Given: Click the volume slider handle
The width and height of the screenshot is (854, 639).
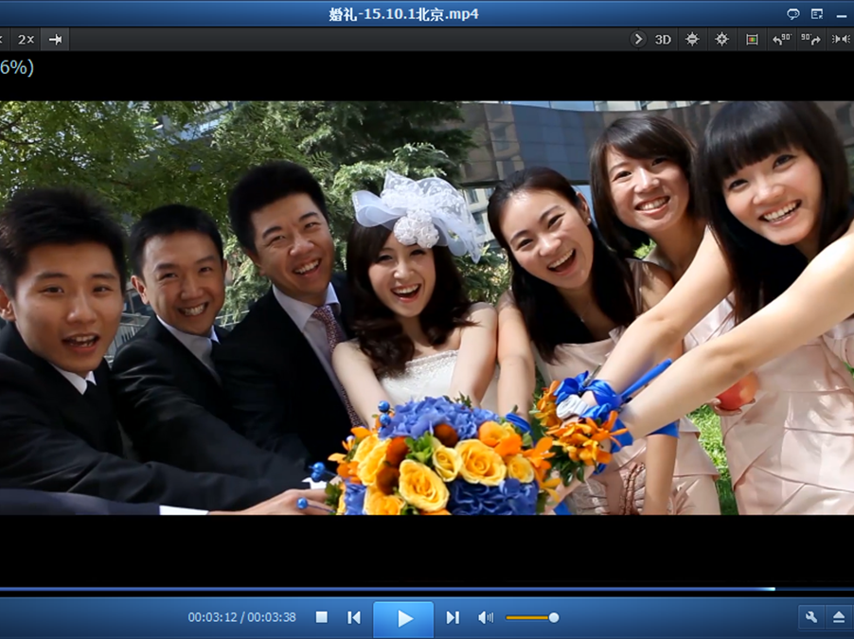Looking at the screenshot, I should (554, 617).
